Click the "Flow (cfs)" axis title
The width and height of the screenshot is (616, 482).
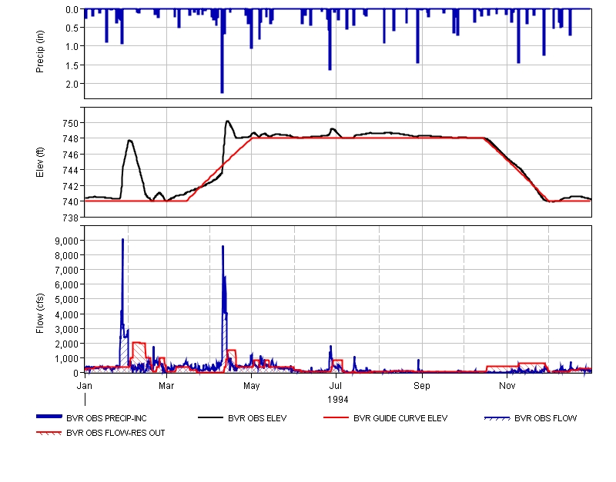40,299
